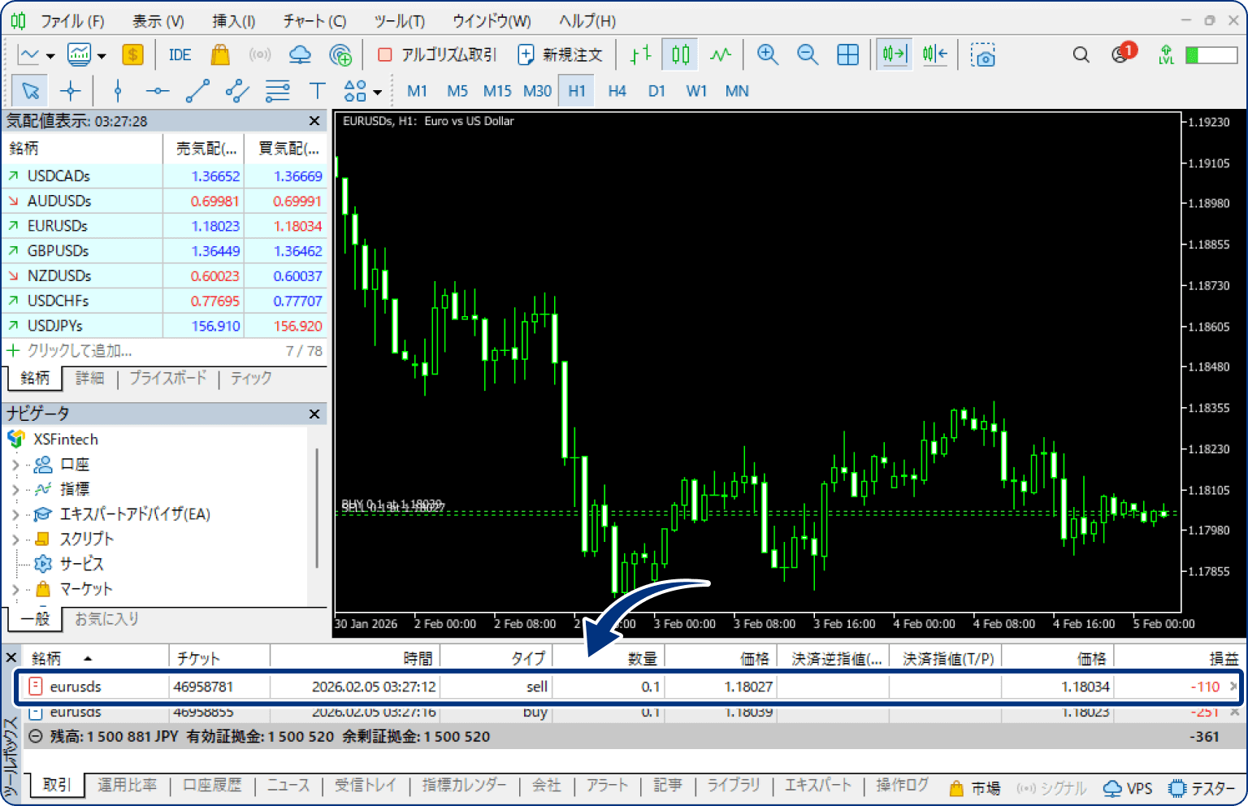Select the H4 timeframe button
Screen dimensions: 1248x806
[x=617, y=91]
